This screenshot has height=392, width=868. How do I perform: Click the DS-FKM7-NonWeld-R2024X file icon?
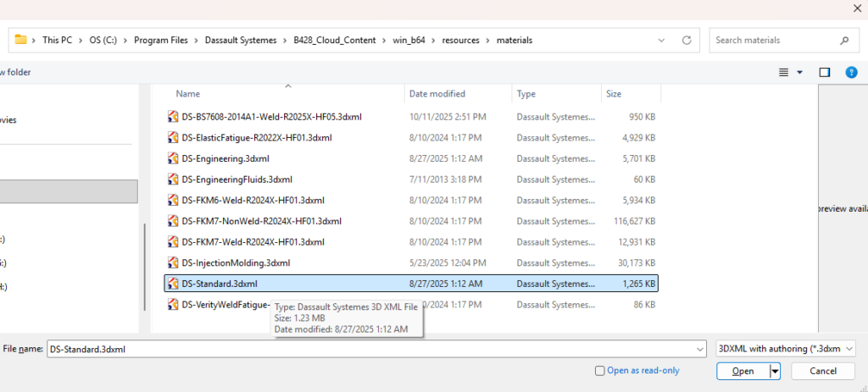coord(173,221)
